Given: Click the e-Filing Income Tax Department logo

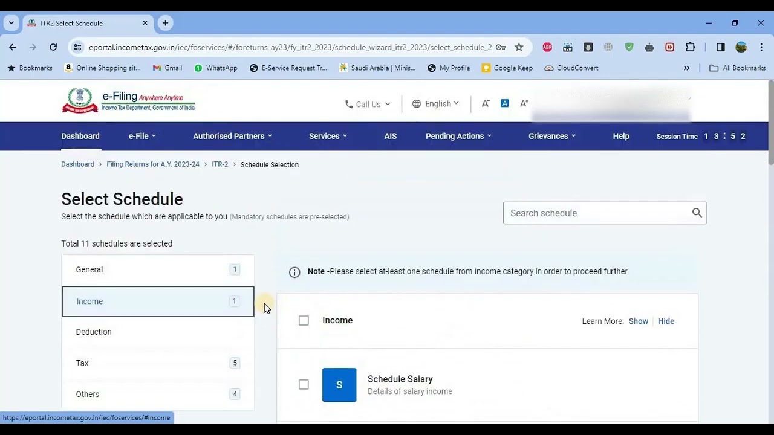Looking at the screenshot, I should click(x=128, y=100).
